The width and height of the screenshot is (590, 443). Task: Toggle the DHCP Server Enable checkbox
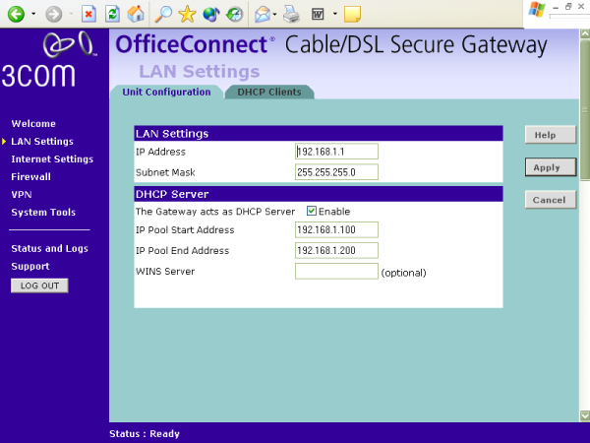coord(311,211)
